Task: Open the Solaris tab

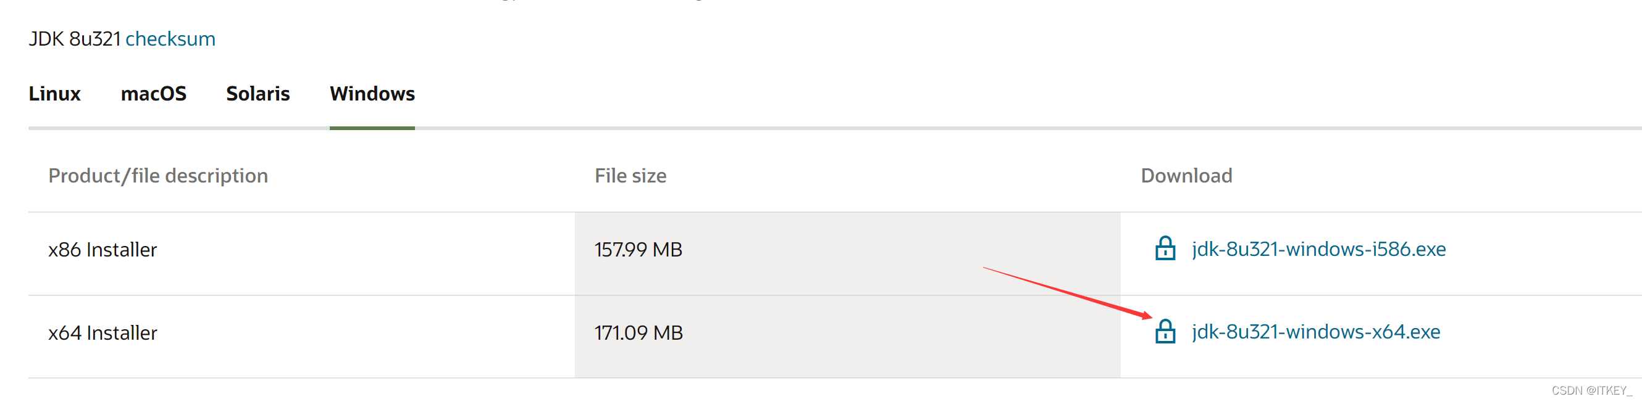Action: click(x=258, y=94)
